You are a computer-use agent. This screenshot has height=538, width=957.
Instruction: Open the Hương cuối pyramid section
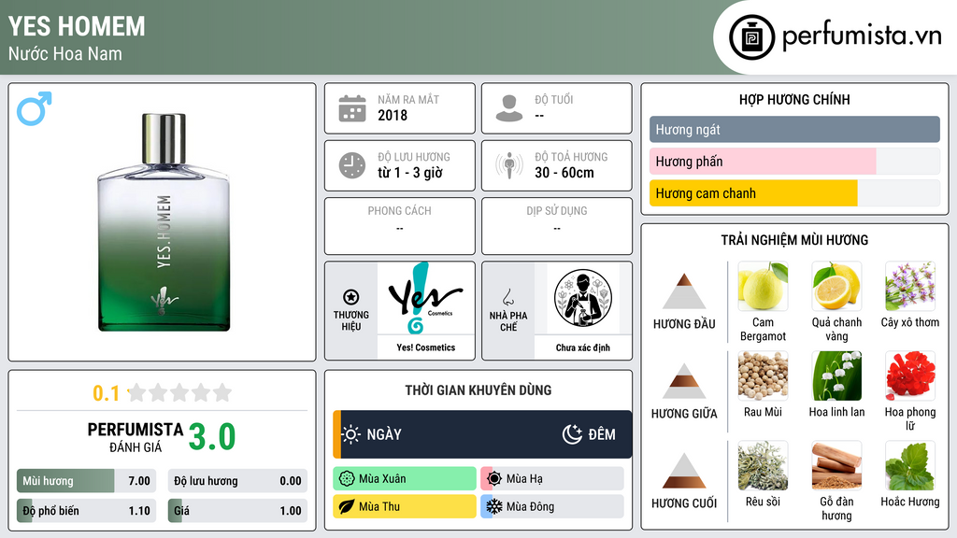point(684,481)
